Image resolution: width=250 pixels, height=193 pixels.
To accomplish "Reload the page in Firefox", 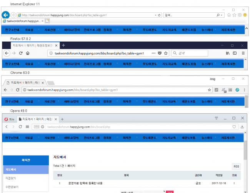I will (x=21, y=53).
